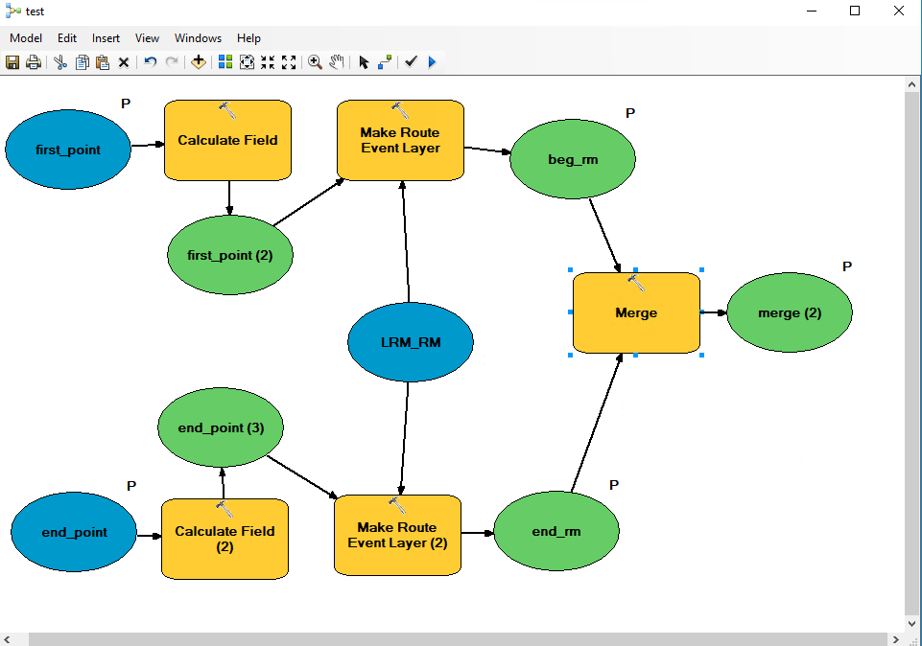Select Make Route Event Layer (2) tool
This screenshot has width=922, height=646.
(x=397, y=535)
